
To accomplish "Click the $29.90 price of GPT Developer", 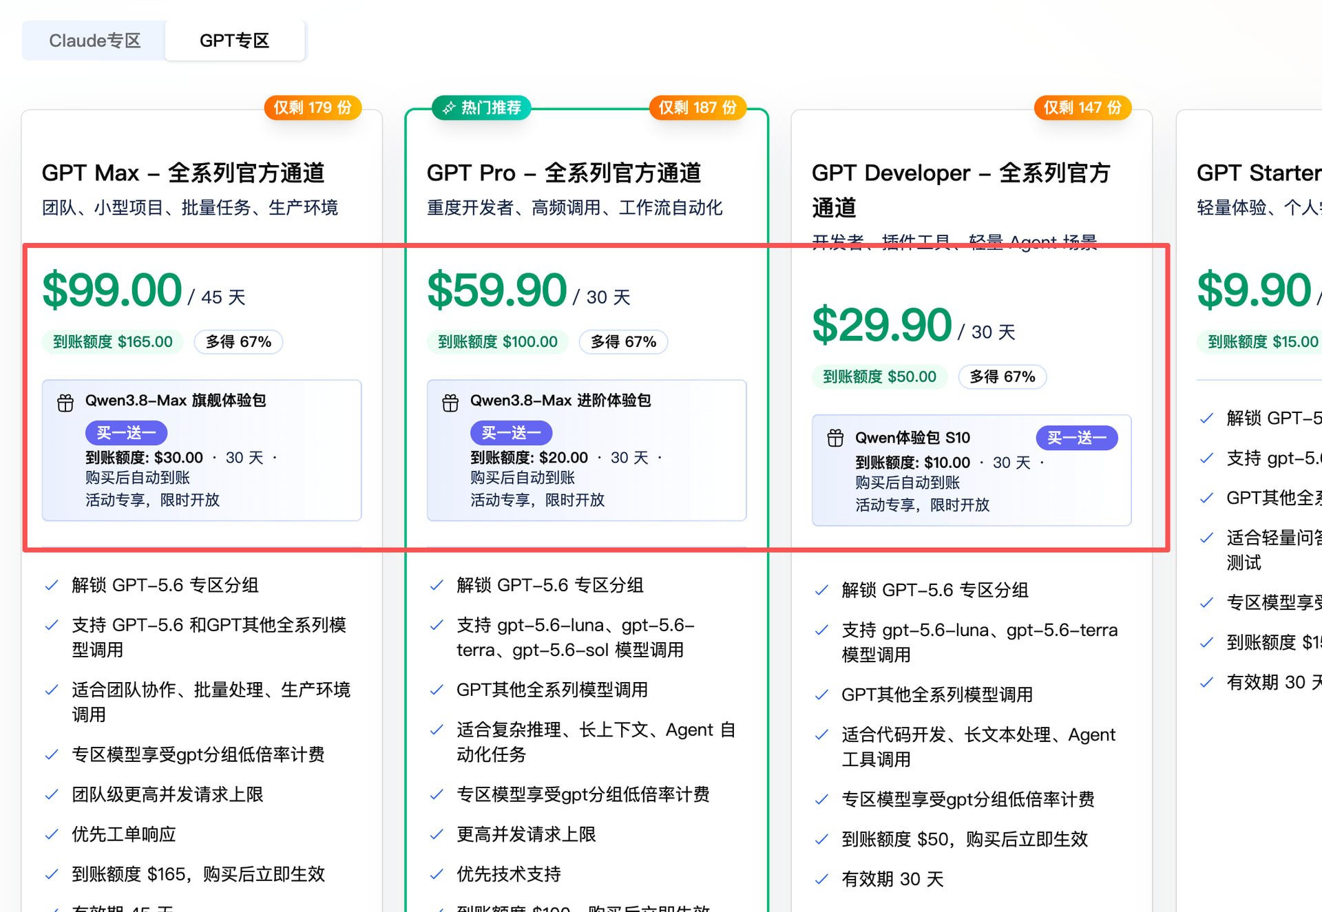I will [x=882, y=325].
